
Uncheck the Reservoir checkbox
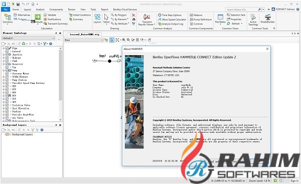point(7,64)
